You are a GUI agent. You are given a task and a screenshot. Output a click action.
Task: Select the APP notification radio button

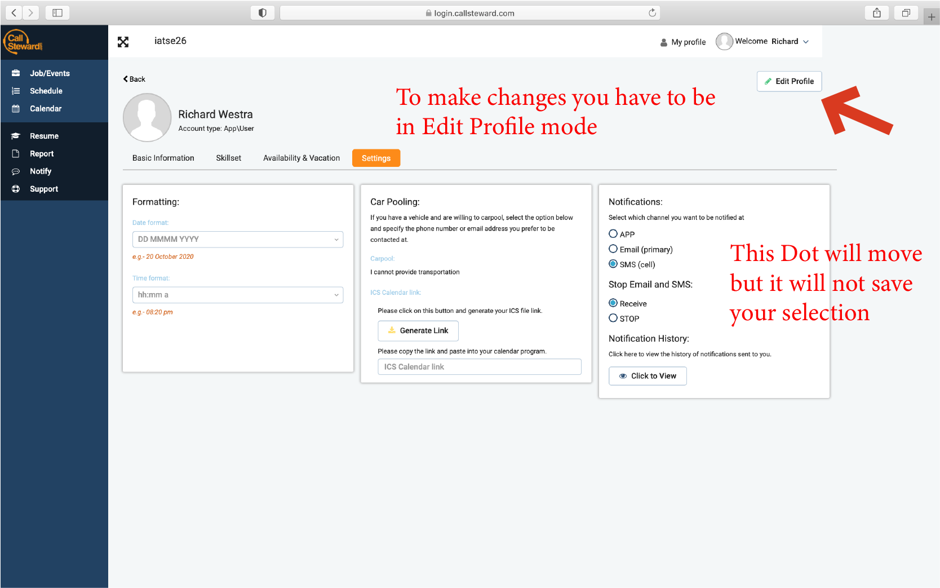click(613, 234)
